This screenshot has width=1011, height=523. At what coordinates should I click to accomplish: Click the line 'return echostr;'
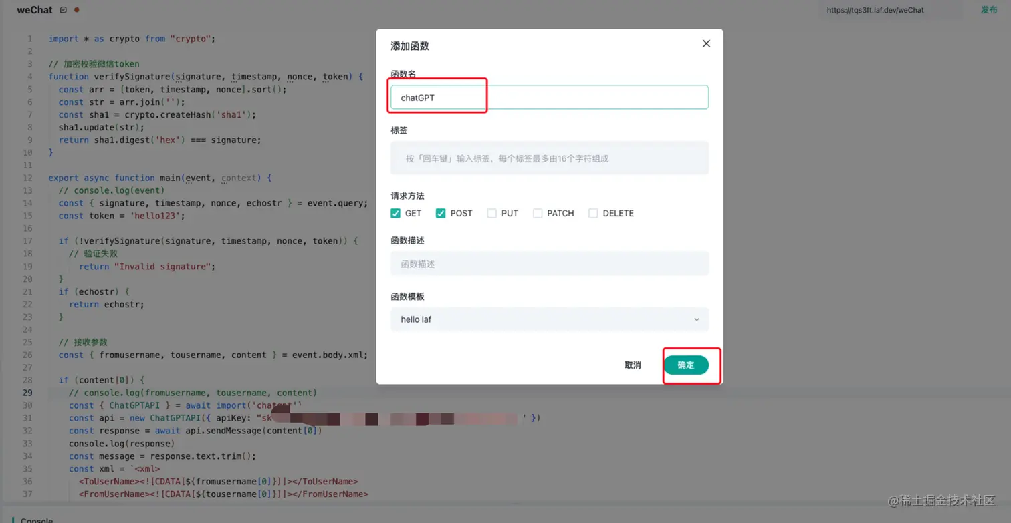click(x=106, y=305)
